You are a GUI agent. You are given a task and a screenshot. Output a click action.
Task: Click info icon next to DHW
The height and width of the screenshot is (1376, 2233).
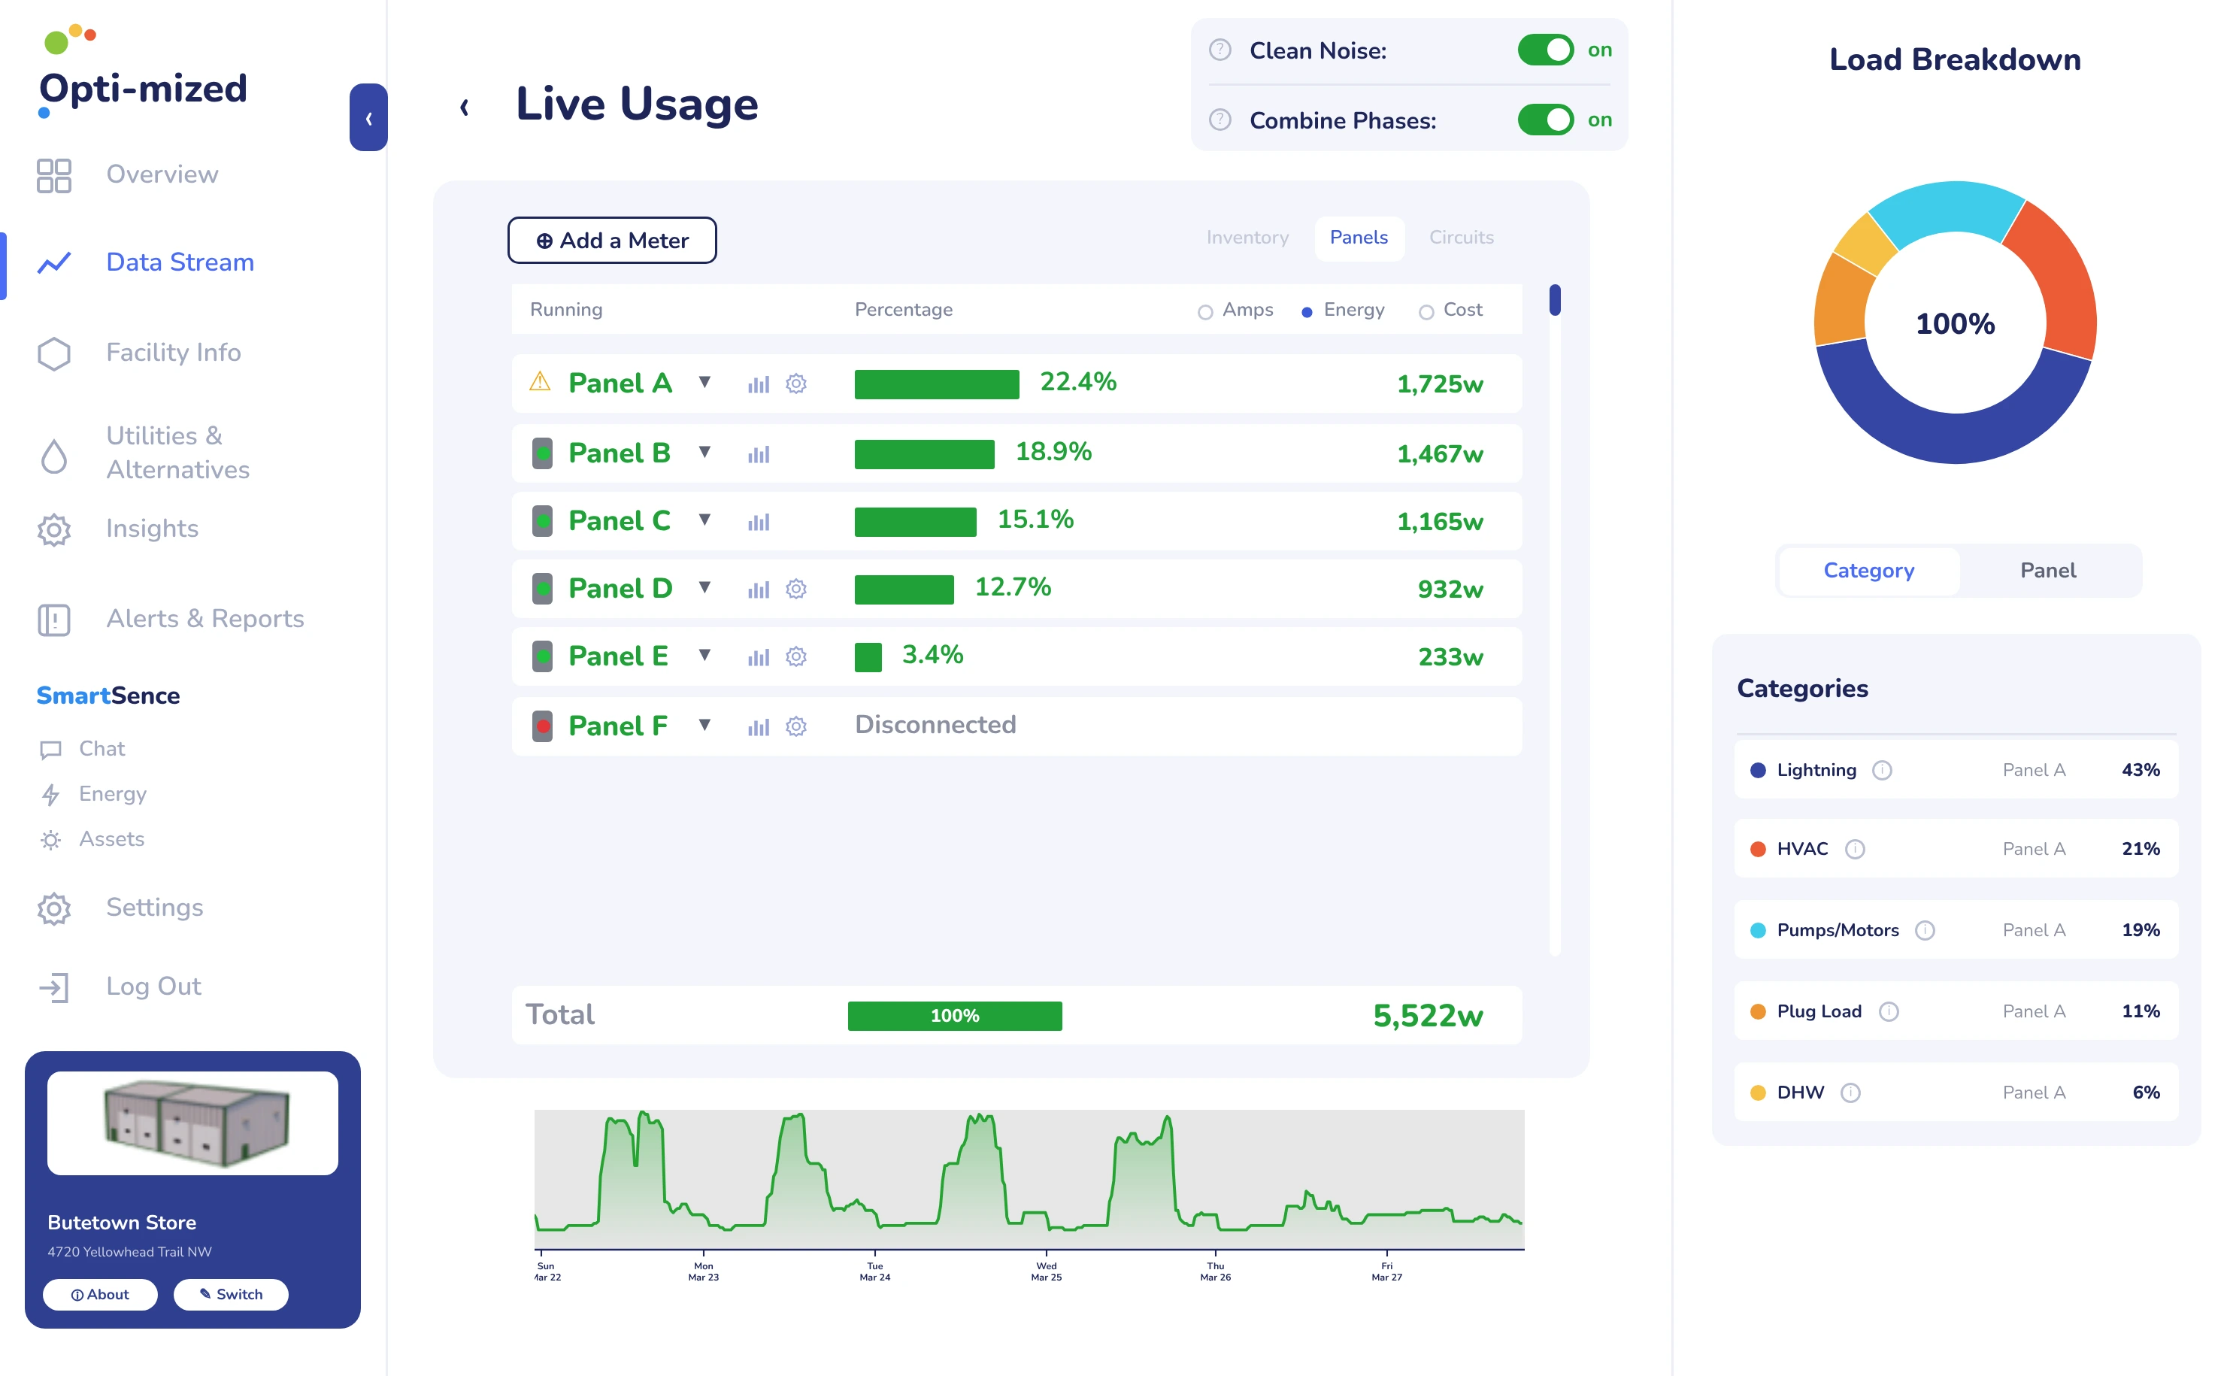click(1851, 1092)
